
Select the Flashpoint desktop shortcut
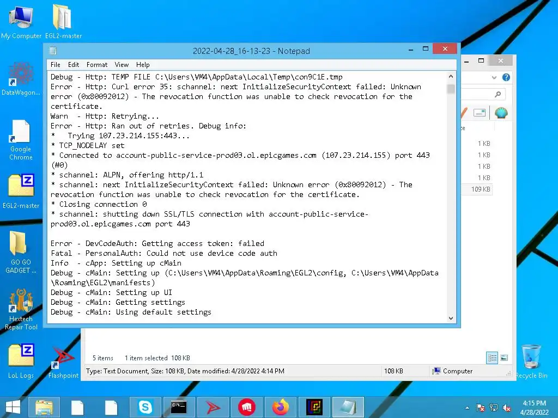click(x=63, y=362)
